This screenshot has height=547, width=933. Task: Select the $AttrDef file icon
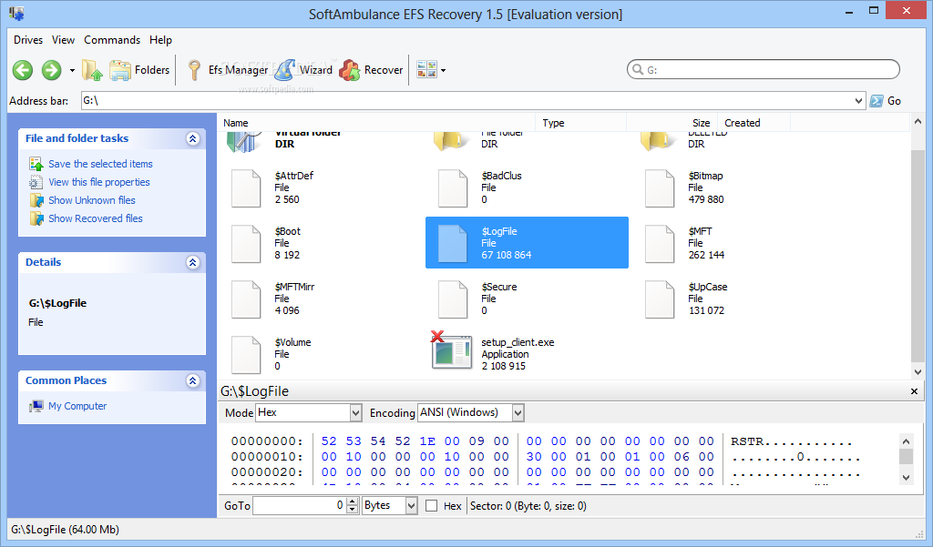(x=246, y=188)
